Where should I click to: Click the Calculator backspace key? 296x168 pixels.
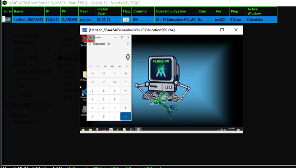tap(126, 73)
